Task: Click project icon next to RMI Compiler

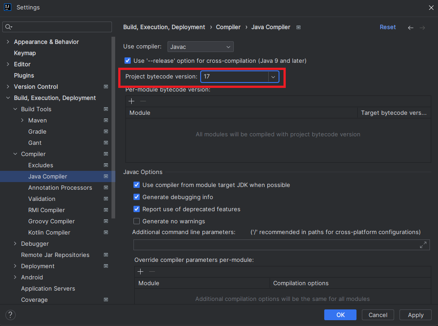Action: (x=106, y=210)
